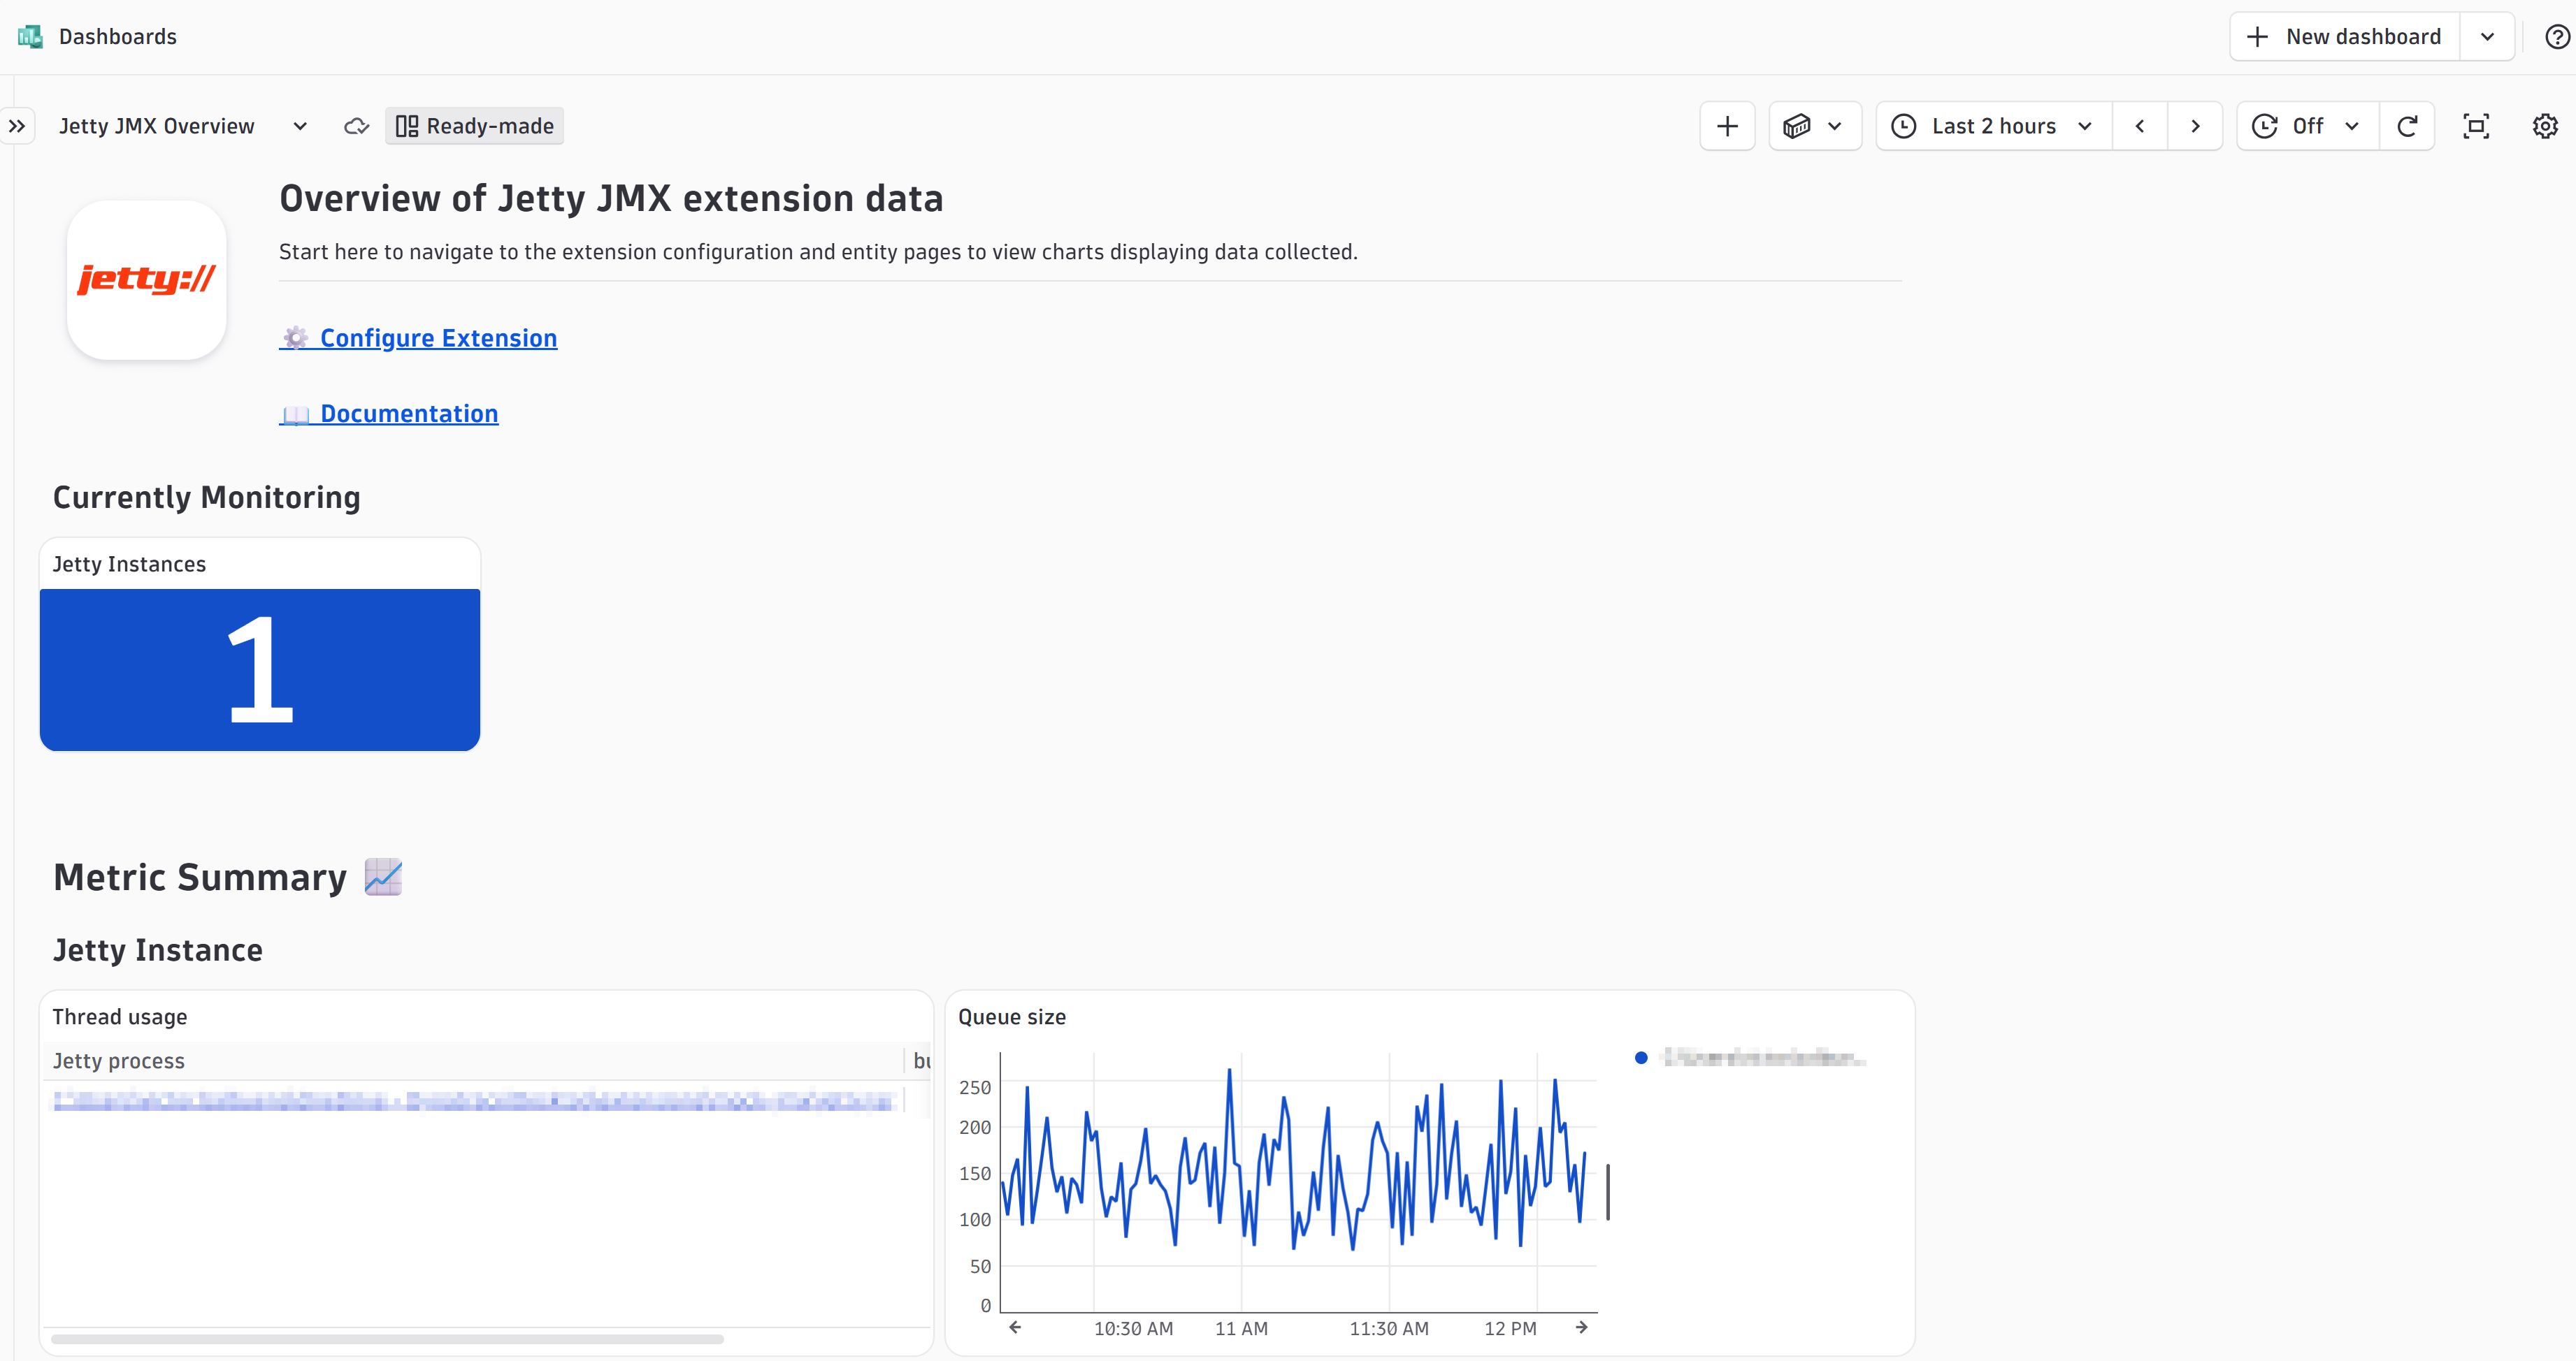Click the Queue size line chart plot area
The image size is (2576, 1361).
tap(1299, 1182)
